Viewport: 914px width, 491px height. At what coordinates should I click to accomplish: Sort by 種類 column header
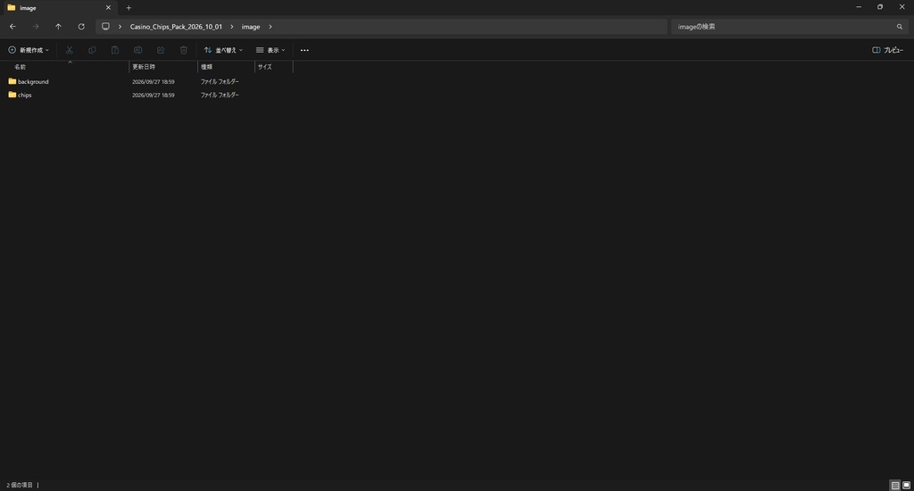coord(226,67)
